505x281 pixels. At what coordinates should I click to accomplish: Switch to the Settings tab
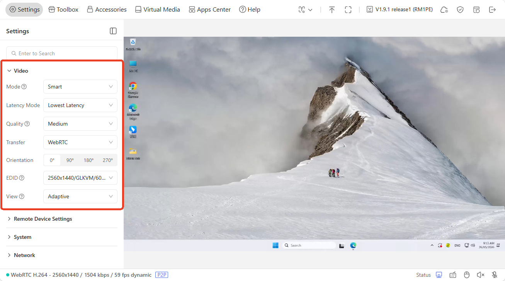(x=24, y=10)
